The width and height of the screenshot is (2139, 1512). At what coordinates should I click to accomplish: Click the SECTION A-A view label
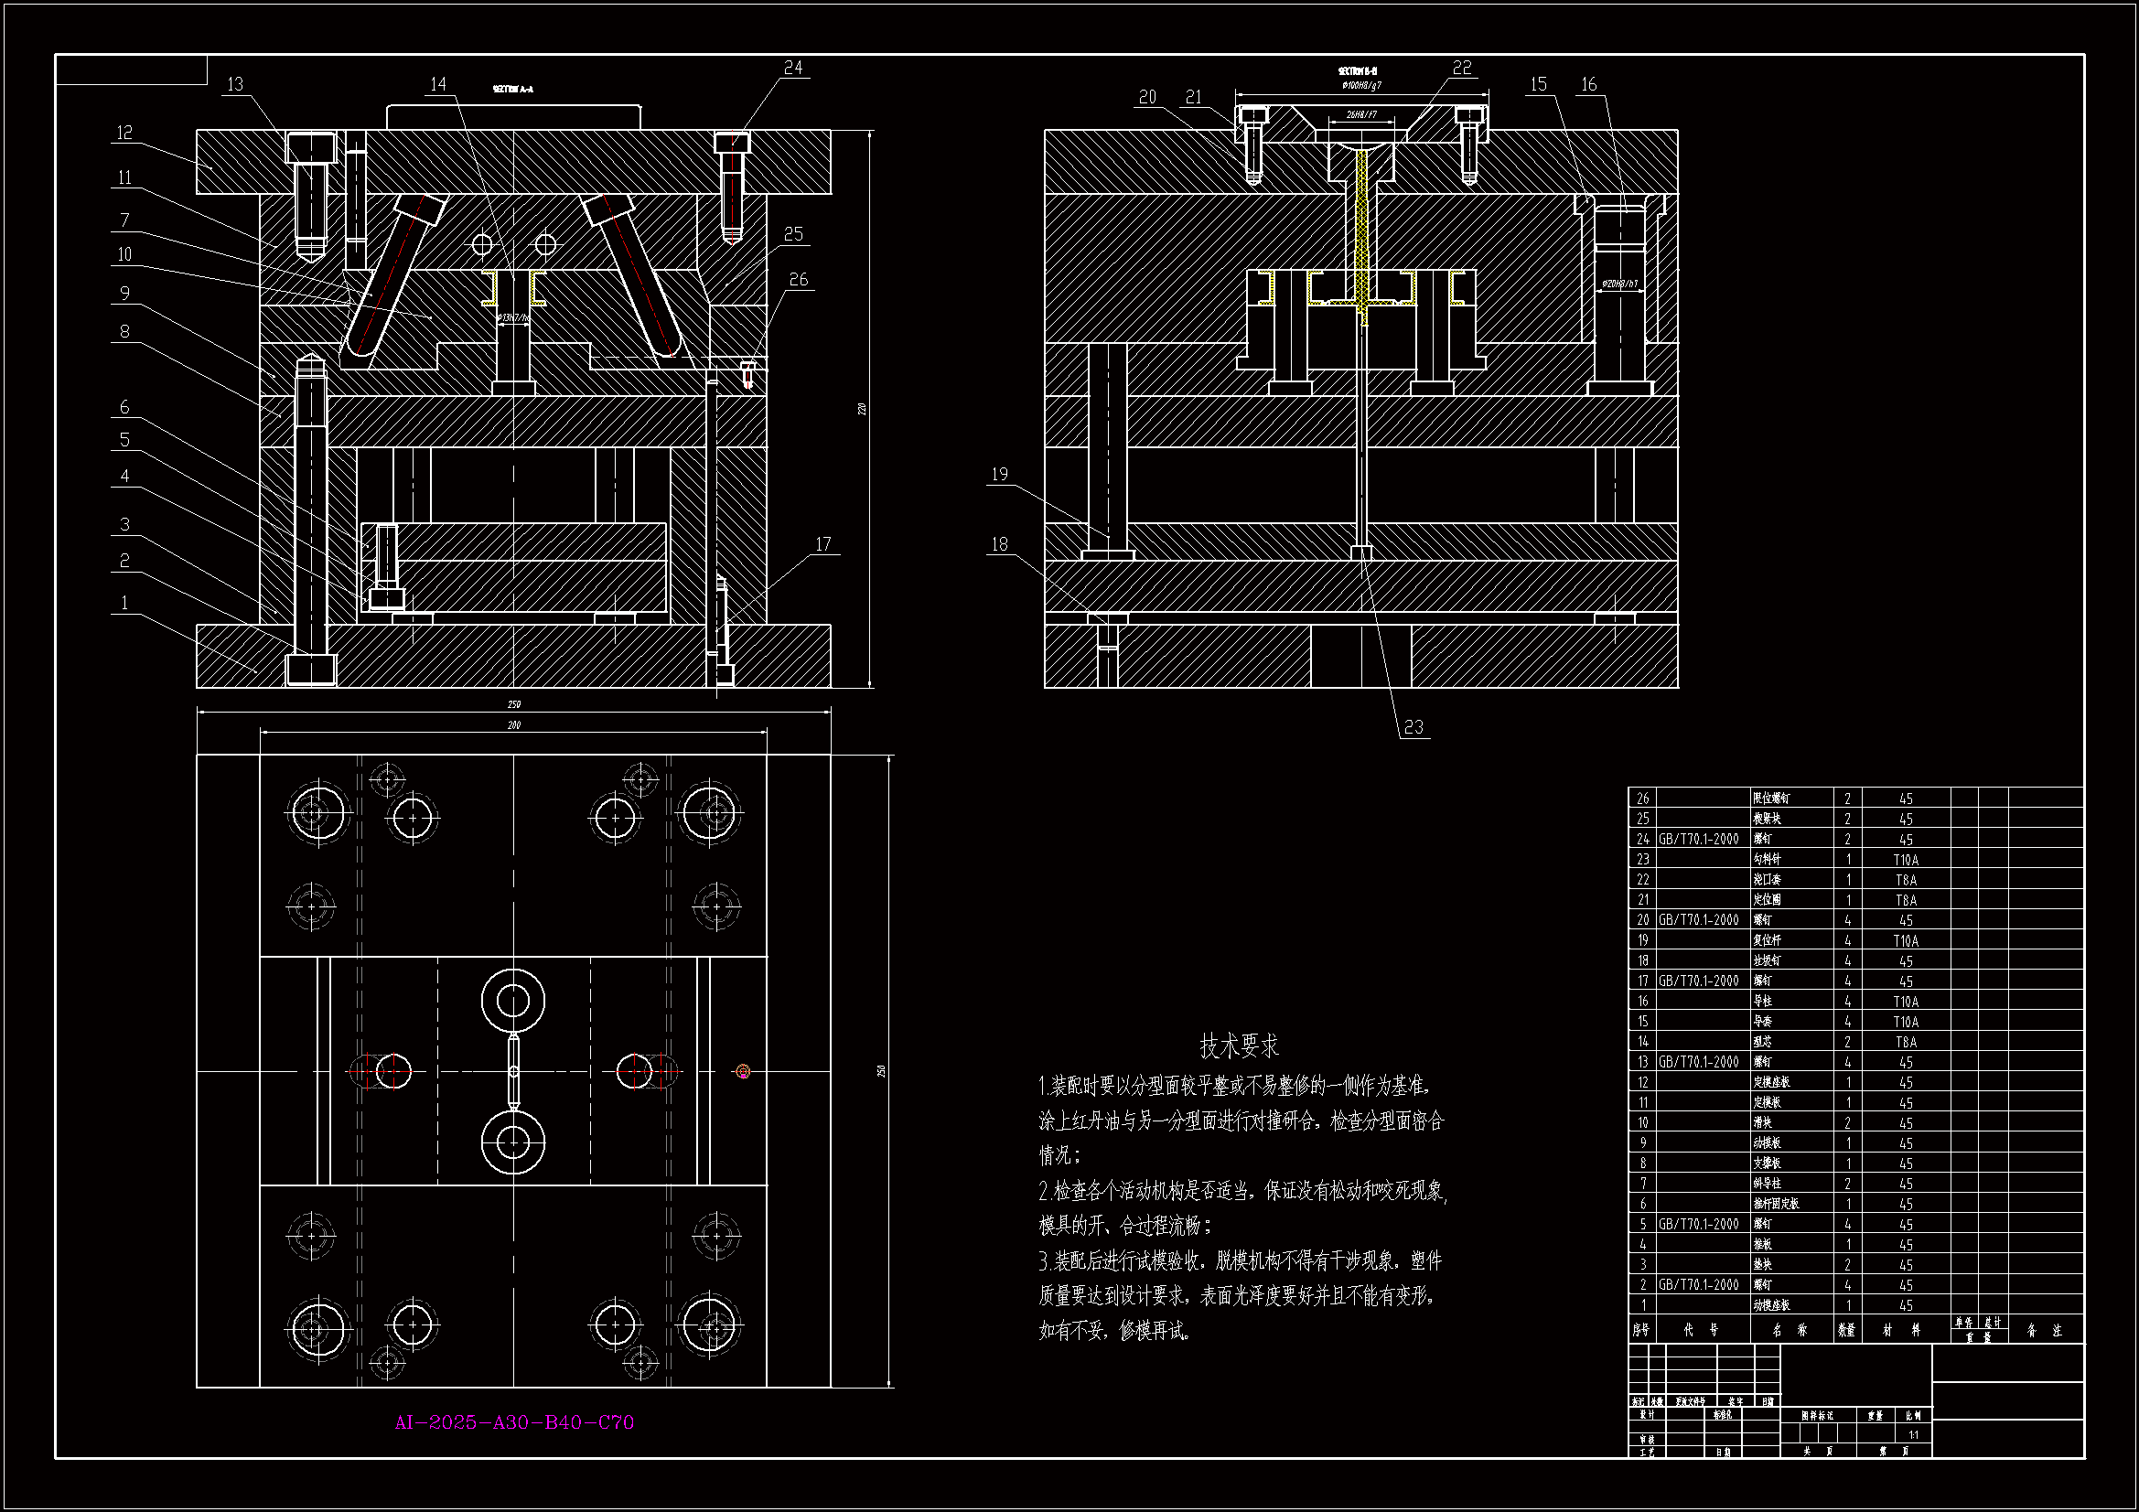pos(512,90)
